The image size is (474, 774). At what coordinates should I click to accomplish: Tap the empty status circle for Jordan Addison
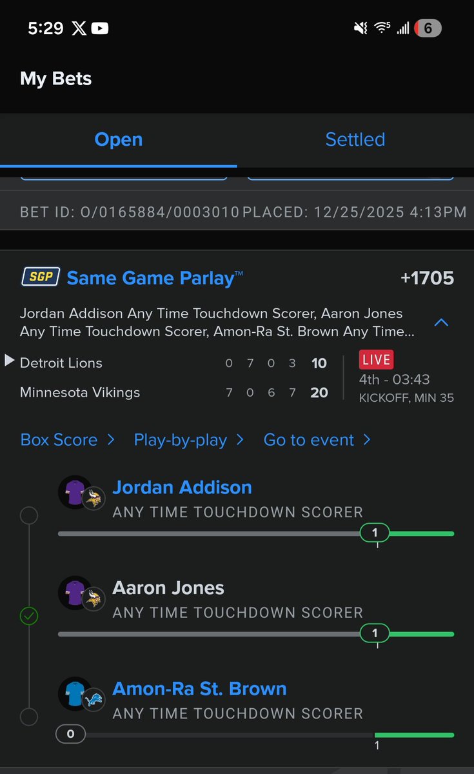pos(29,515)
